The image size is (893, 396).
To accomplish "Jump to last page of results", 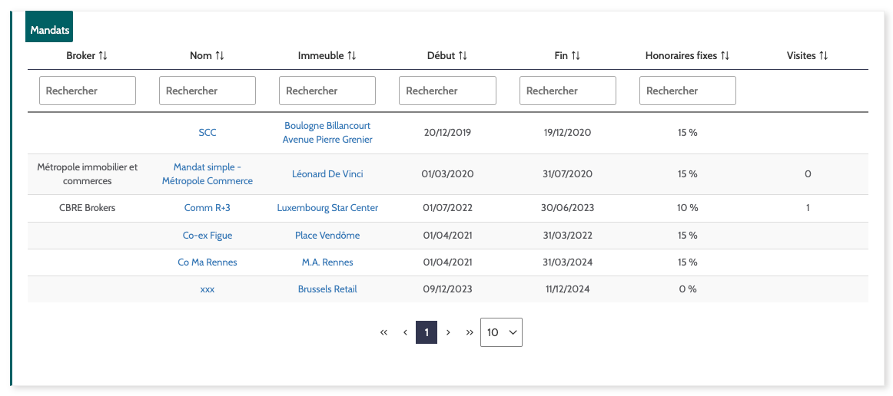I will (x=470, y=332).
